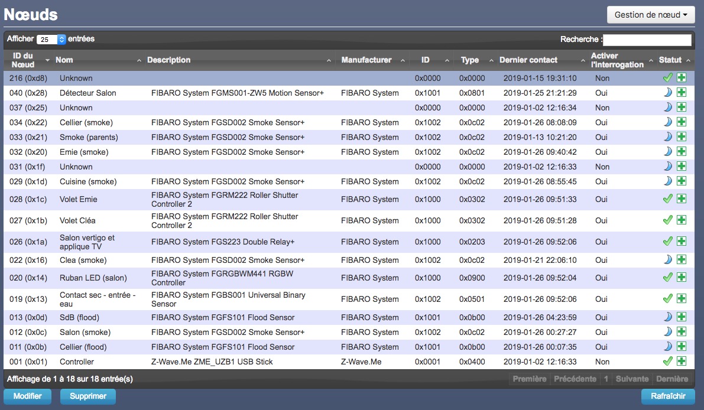Click green plus icon in Ruban LED row
The height and width of the screenshot is (410, 704).
click(x=682, y=277)
